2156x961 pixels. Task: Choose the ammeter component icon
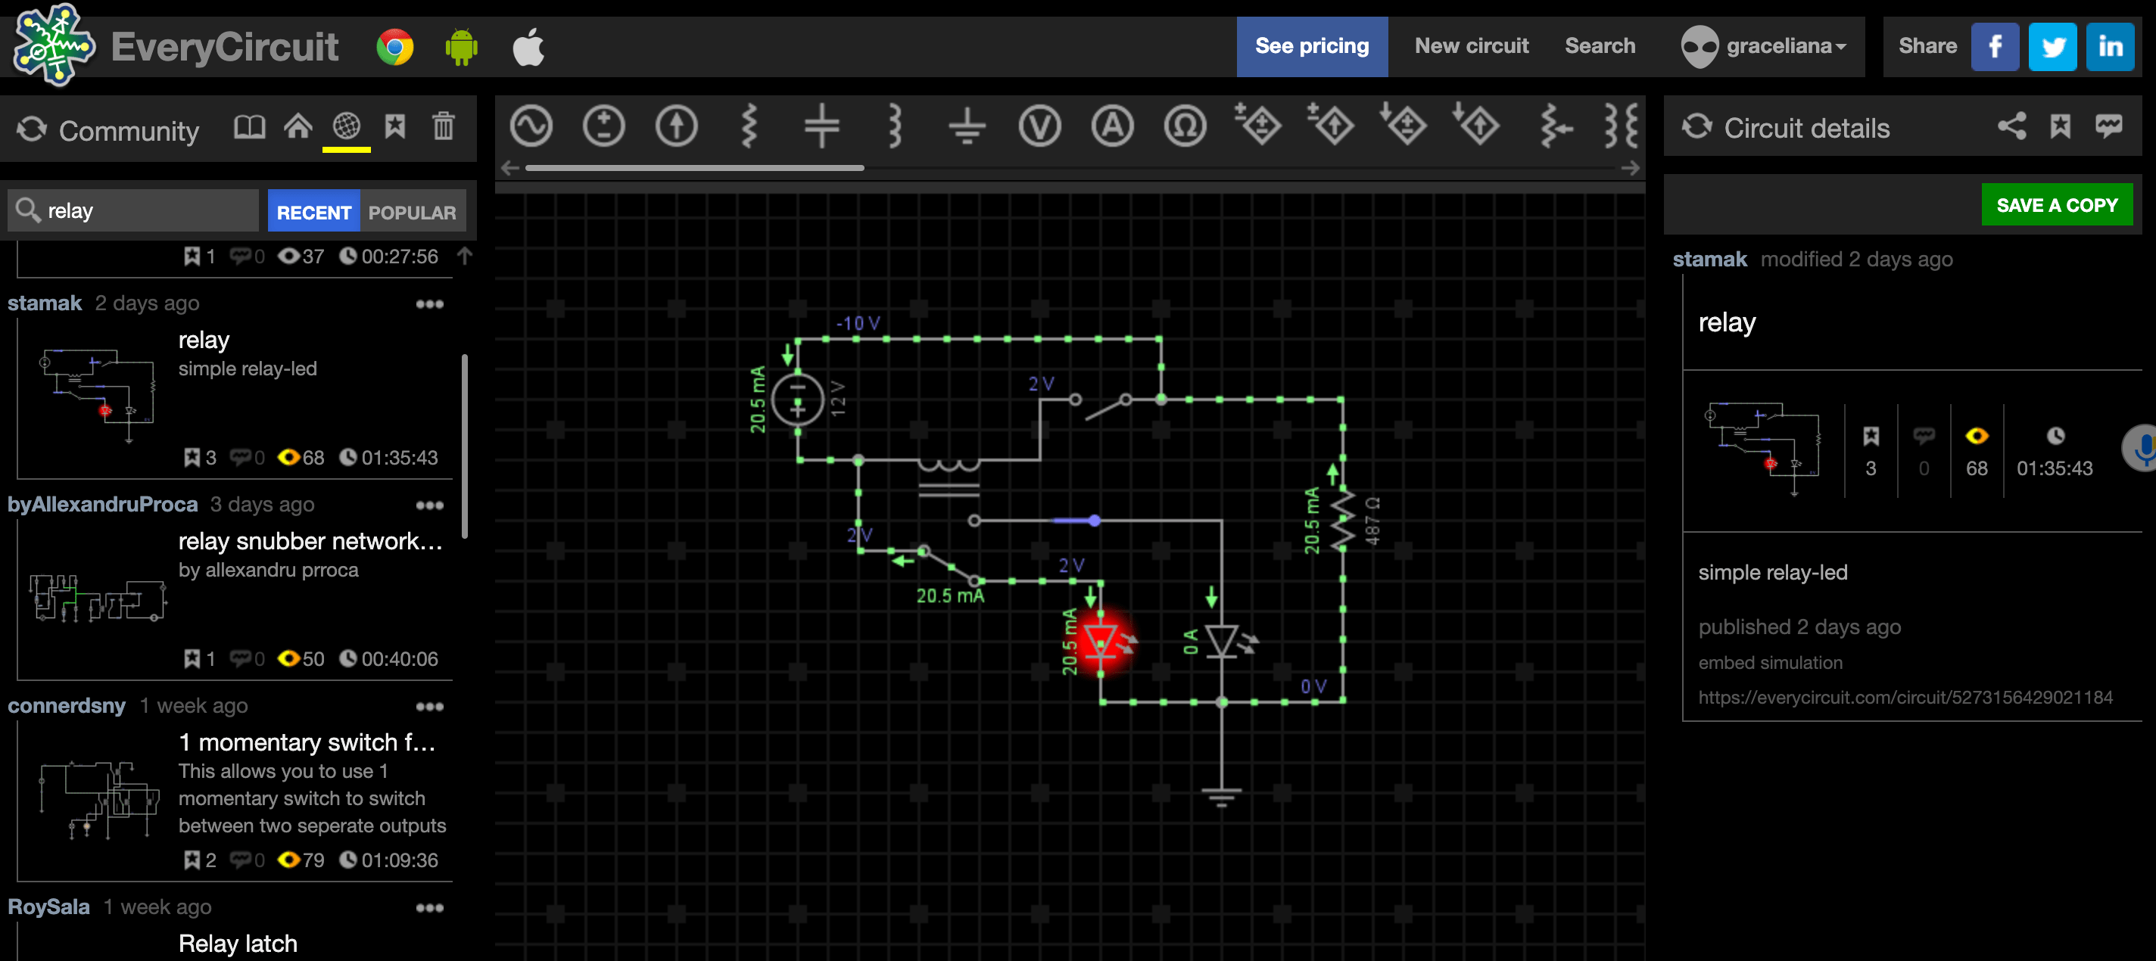(1111, 127)
